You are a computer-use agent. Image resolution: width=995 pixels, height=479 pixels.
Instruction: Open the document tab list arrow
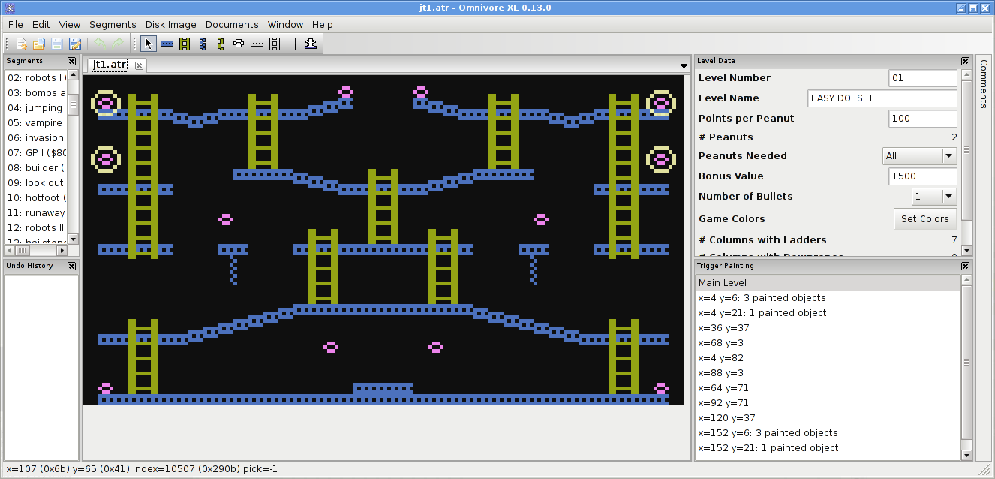coord(684,66)
